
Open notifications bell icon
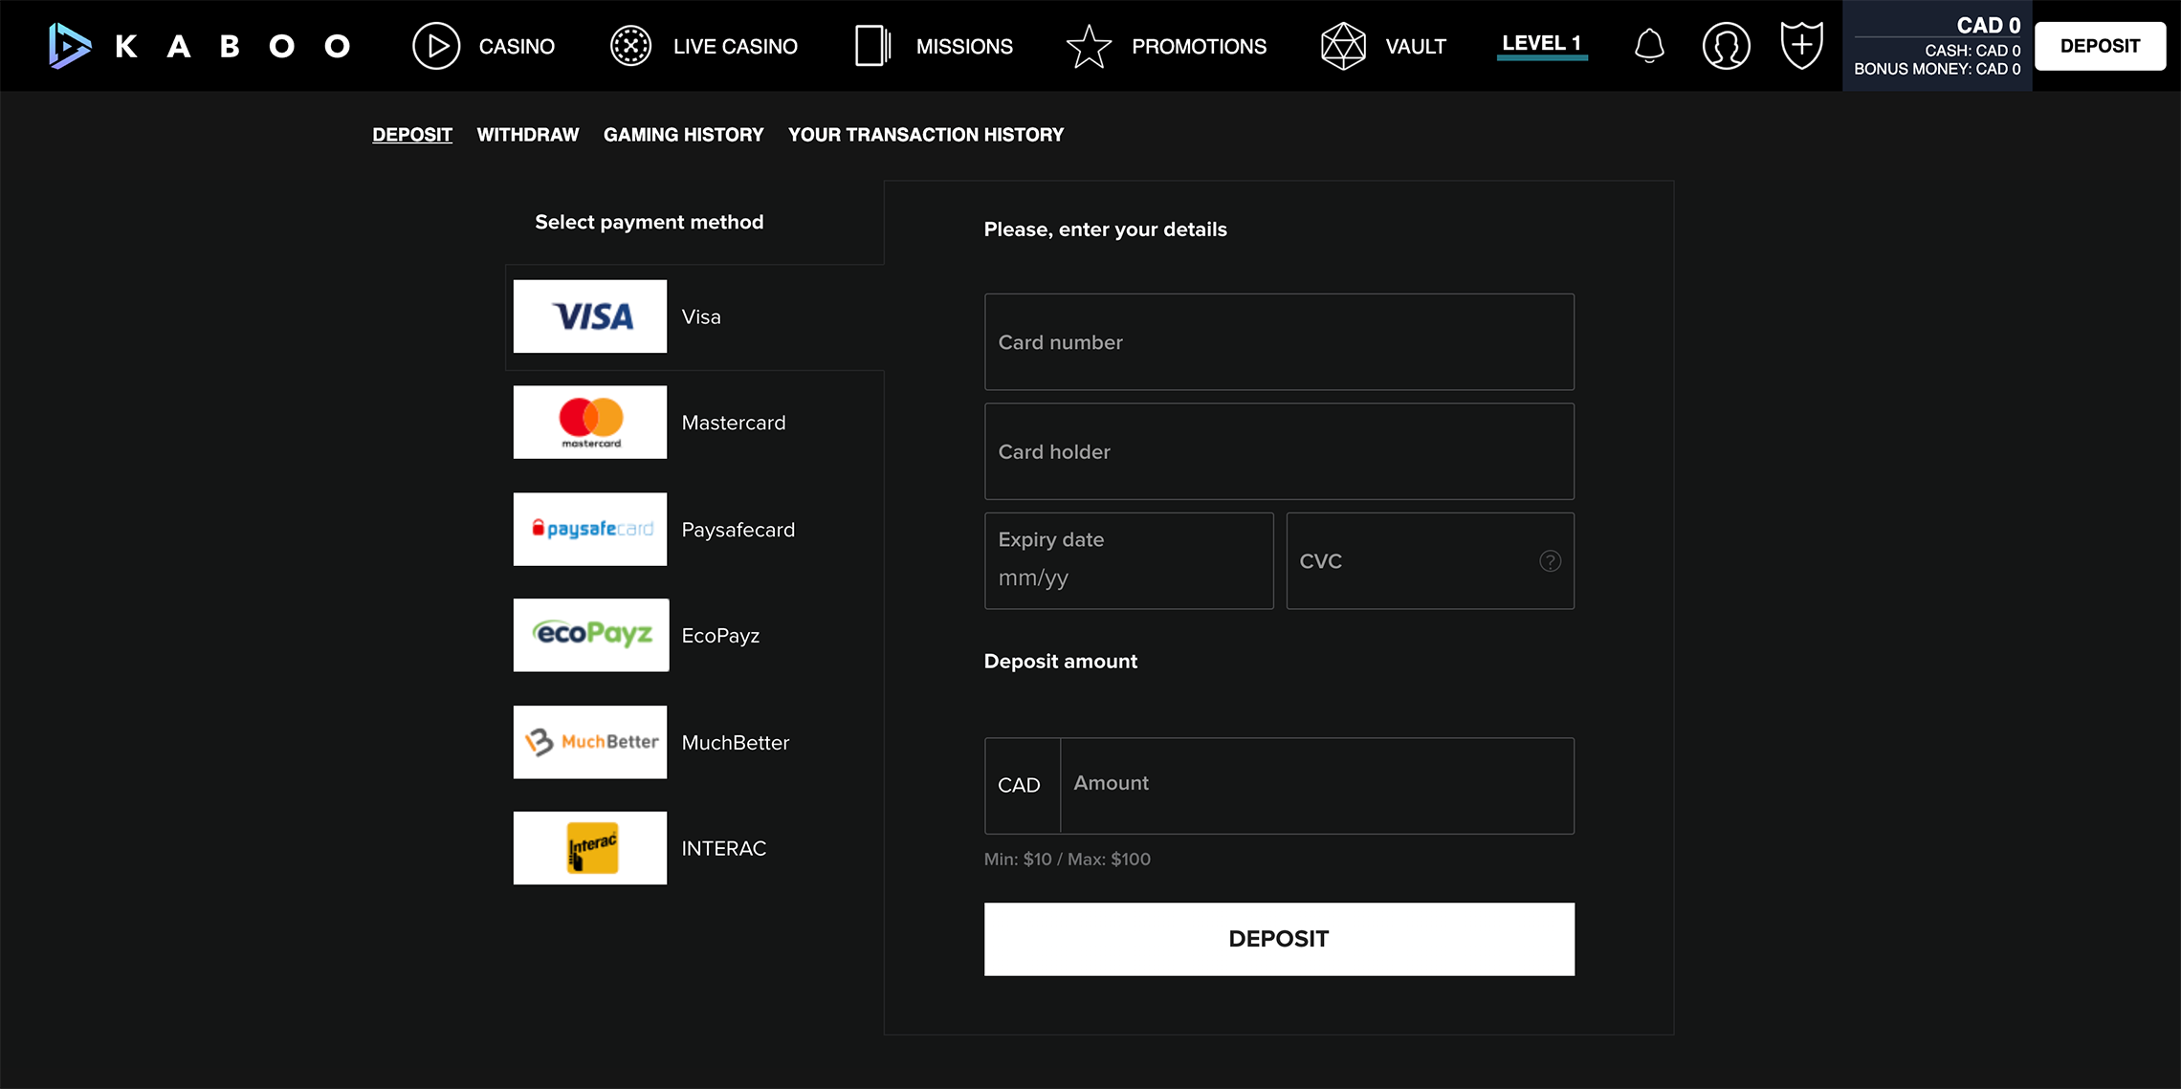1649,46
